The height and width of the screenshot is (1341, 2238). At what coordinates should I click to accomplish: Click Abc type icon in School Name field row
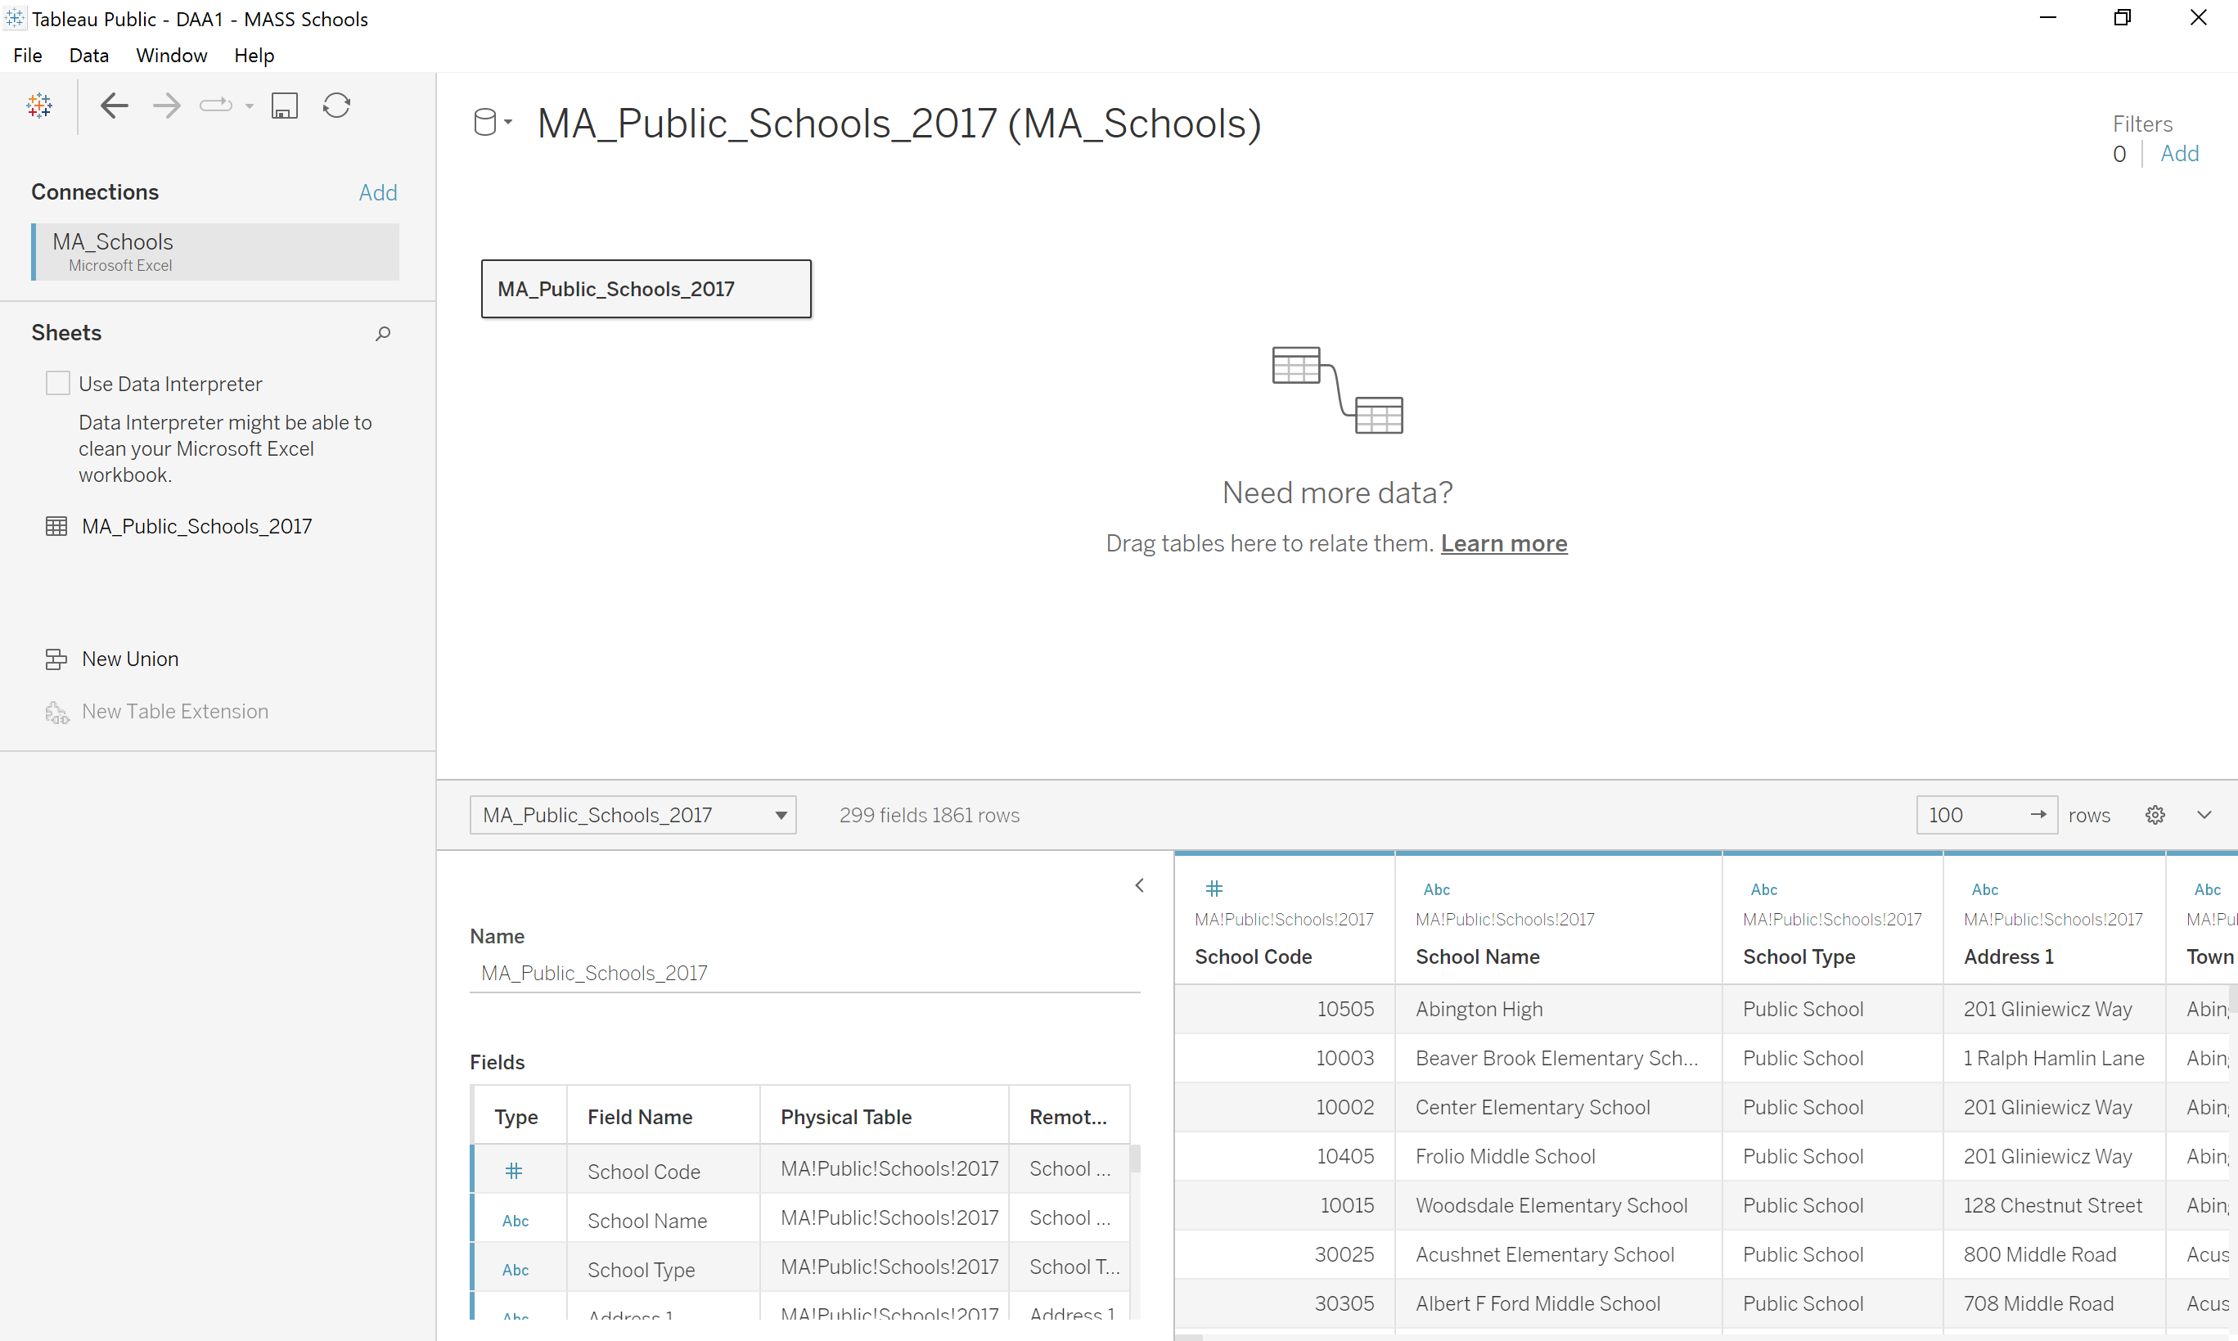click(515, 1221)
